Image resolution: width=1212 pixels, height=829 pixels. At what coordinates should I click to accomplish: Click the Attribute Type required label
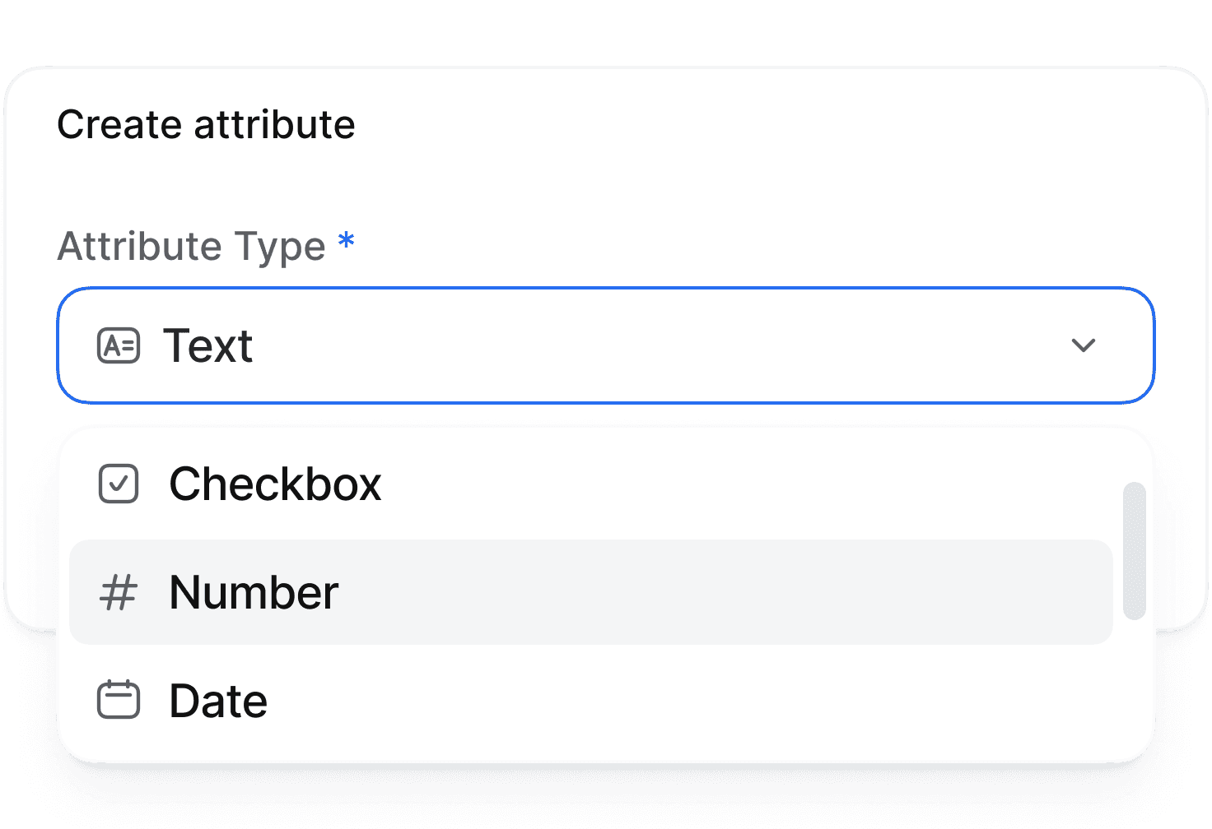coord(194,246)
